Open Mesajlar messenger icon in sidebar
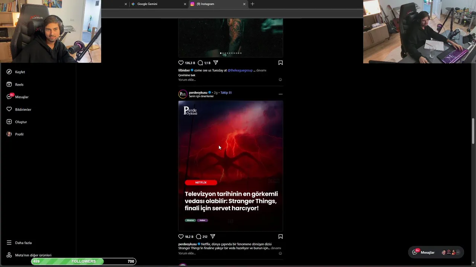This screenshot has height=267, width=476. pos(9,97)
